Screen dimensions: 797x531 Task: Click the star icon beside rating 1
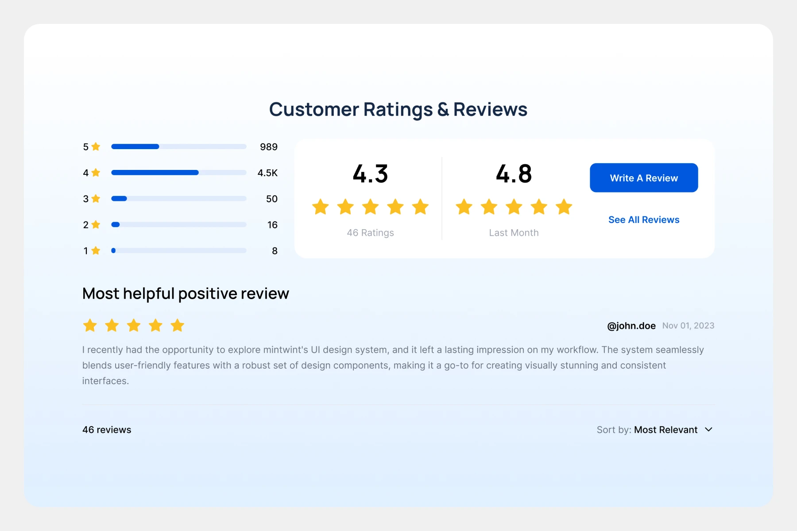point(96,251)
